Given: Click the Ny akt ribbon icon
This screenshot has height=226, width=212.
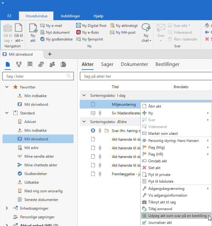Looking at the screenshot, I should click(x=33, y=32).
